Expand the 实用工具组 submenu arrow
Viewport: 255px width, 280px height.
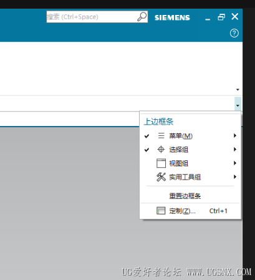235,176
